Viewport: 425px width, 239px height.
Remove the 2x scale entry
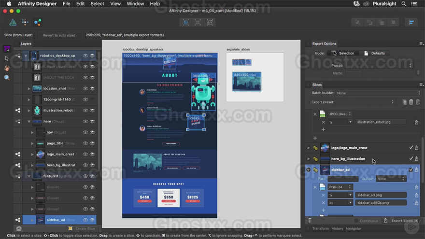pos(323,203)
